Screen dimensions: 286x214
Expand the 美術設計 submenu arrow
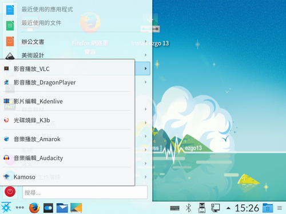[146, 55]
